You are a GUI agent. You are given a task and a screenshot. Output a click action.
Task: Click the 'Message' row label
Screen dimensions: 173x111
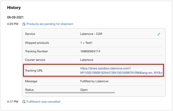(x=31, y=81)
